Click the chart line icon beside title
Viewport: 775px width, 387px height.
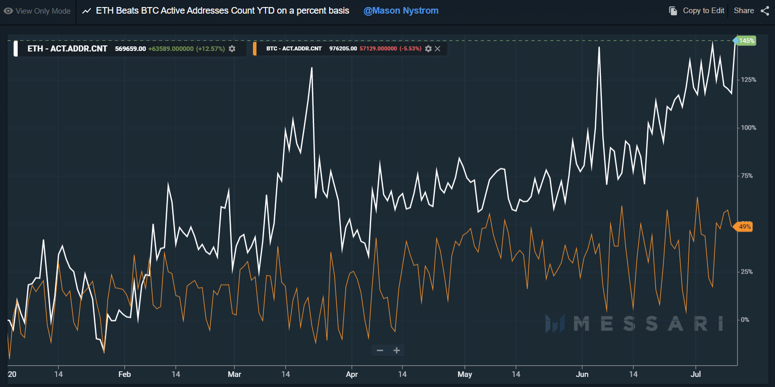pos(86,11)
